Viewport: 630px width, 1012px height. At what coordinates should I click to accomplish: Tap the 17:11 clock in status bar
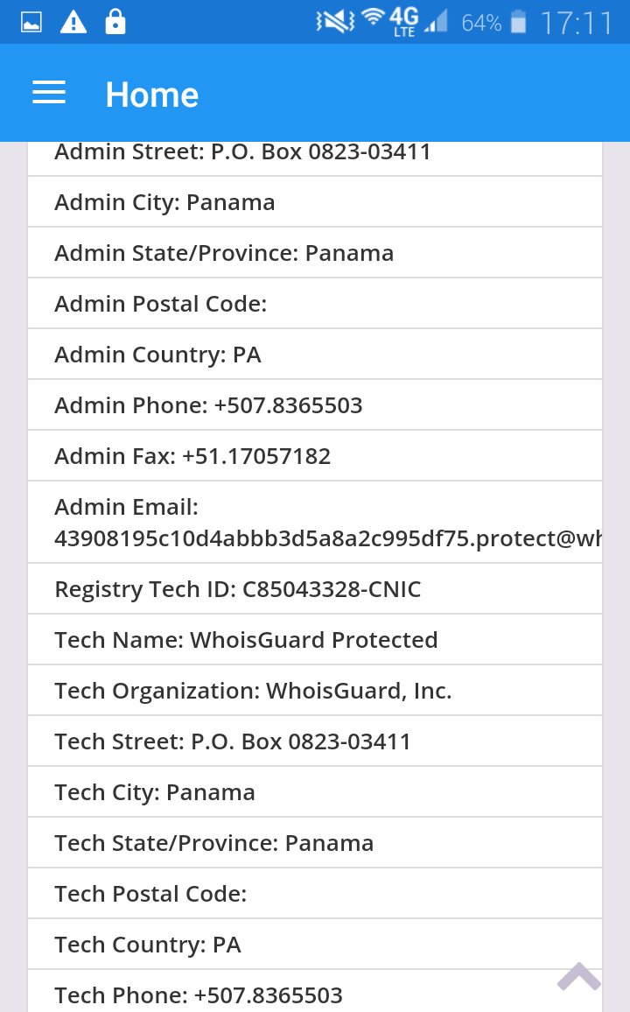pos(576,23)
